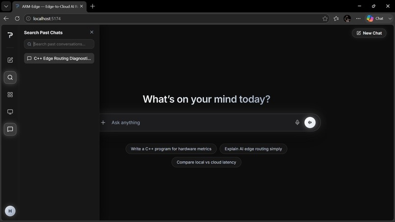This screenshot has height=222, width=395.
Task: Click the app logo icon in sidebar
Action: 10,35
